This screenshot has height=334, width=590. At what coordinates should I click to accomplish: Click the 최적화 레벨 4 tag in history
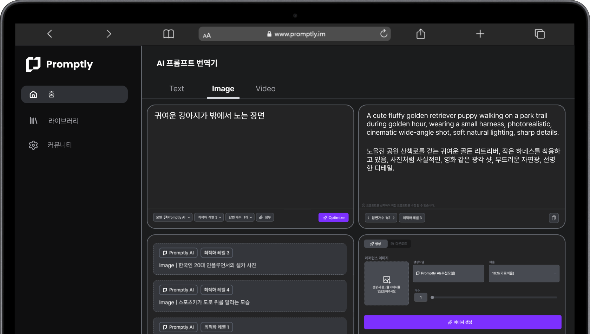coord(217,290)
